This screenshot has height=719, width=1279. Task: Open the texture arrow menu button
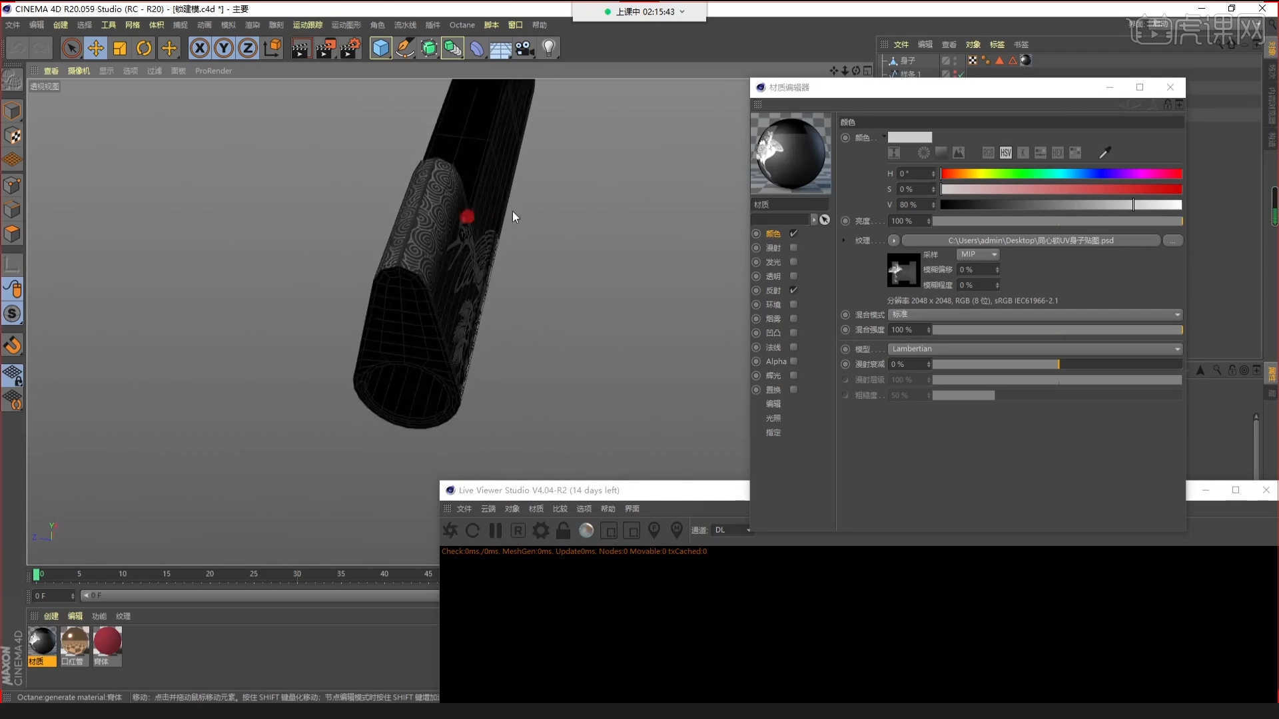coord(894,240)
